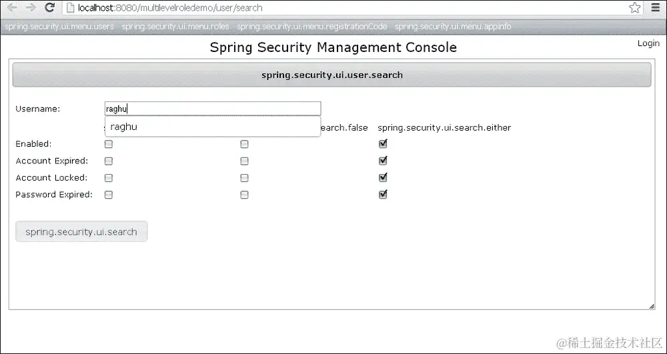Click the panel resize grip corner

[652, 307]
